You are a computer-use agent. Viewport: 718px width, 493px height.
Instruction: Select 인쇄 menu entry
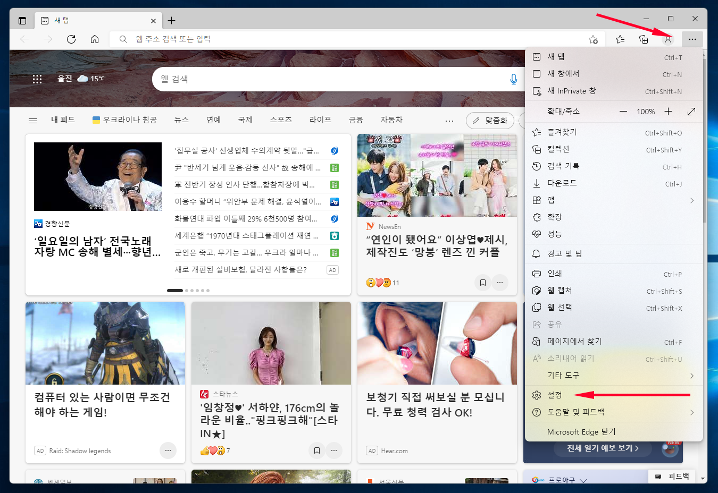point(614,274)
